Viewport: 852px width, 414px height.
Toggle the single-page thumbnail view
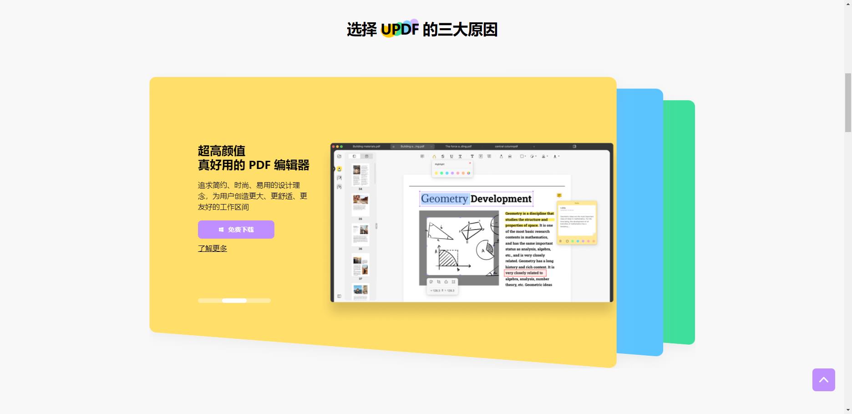coord(354,156)
